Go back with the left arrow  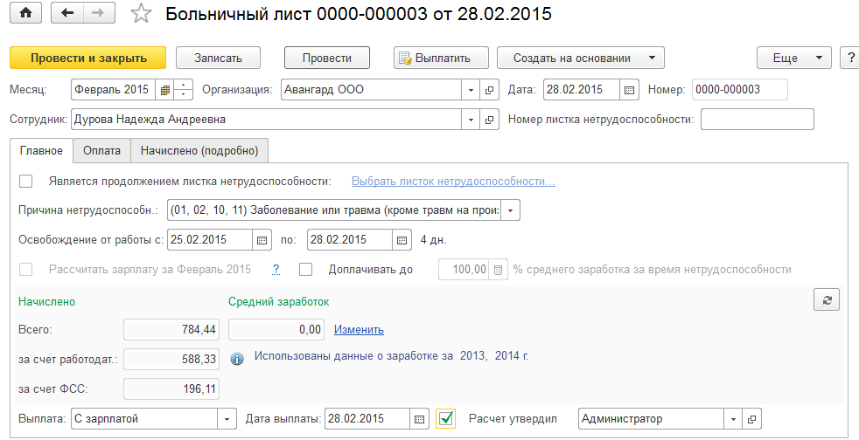click(x=67, y=13)
